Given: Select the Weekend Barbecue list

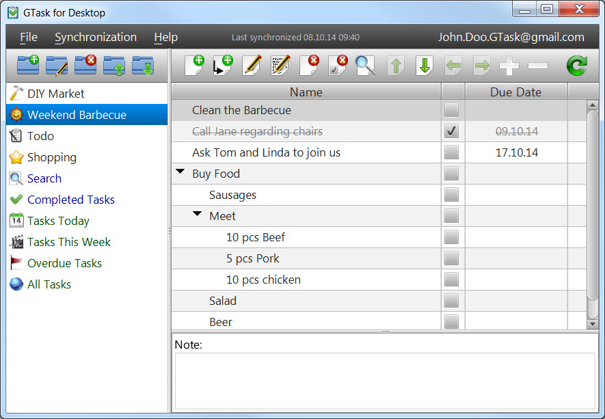Looking at the screenshot, I should (x=87, y=115).
